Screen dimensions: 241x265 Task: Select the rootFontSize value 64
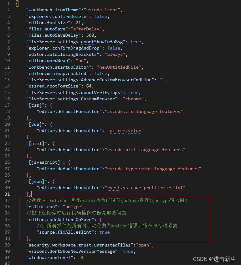tap(89, 86)
